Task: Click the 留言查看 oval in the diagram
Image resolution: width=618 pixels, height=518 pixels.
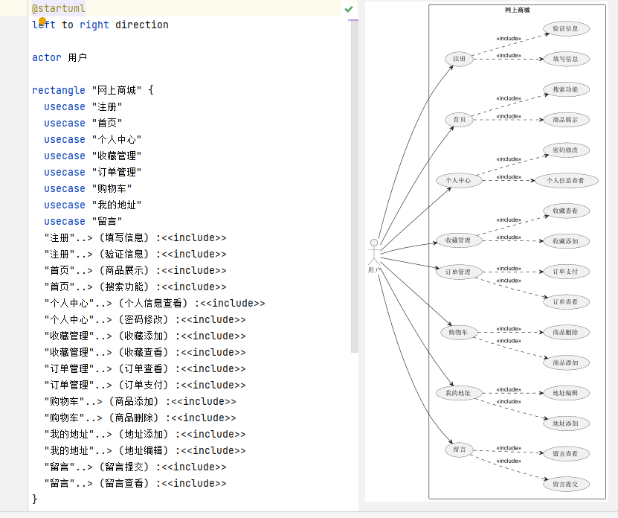Action: (x=566, y=454)
